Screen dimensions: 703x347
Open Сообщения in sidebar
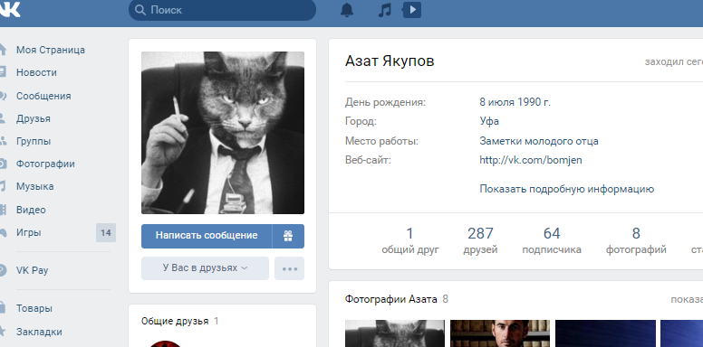click(43, 96)
